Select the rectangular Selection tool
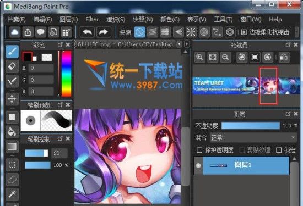303x206 pixels. 12,165
